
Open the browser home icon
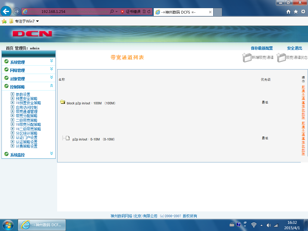click(x=288, y=12)
